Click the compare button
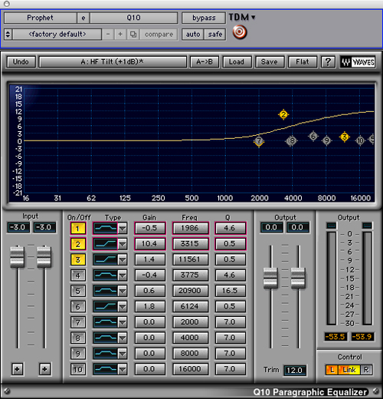The width and height of the screenshot is (383, 399). click(159, 35)
